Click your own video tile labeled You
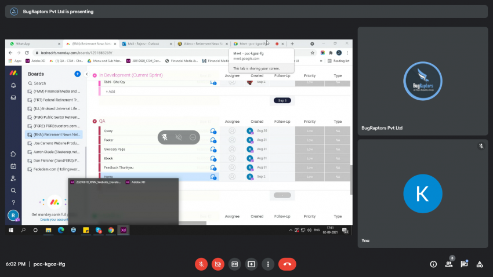 pyautogui.click(x=420, y=192)
